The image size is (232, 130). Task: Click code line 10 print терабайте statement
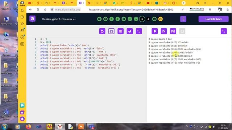click(x=80, y=68)
